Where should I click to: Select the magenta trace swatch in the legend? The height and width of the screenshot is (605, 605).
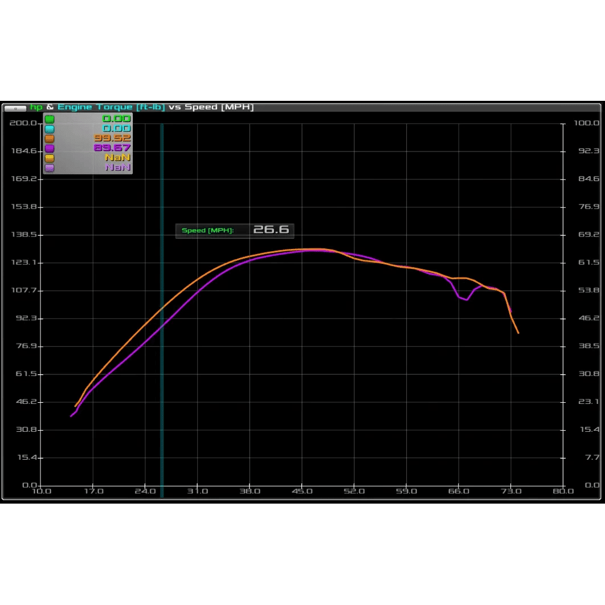tap(49, 148)
